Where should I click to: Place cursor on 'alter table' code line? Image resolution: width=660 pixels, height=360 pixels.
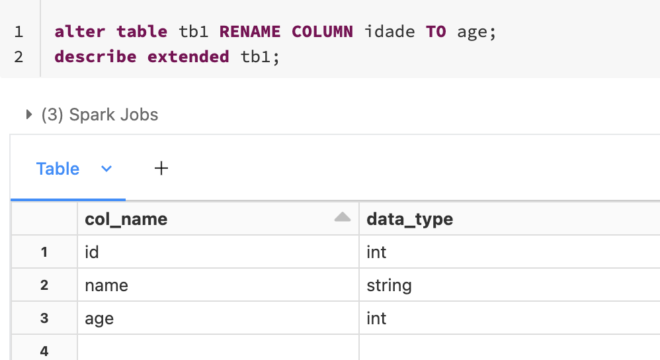(275, 32)
